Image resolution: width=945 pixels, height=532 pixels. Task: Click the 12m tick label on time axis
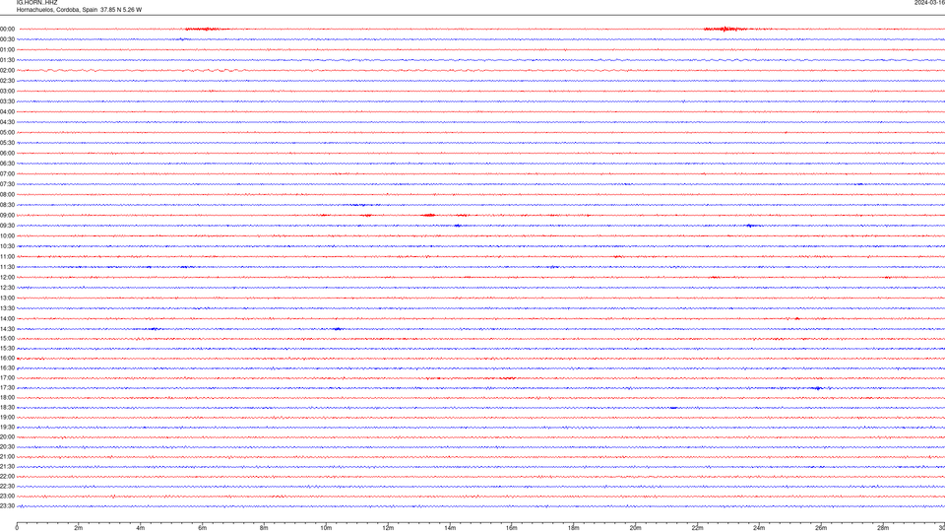388,528
